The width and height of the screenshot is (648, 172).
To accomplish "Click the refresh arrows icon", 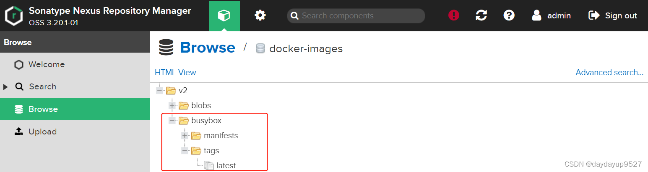I will pos(481,16).
